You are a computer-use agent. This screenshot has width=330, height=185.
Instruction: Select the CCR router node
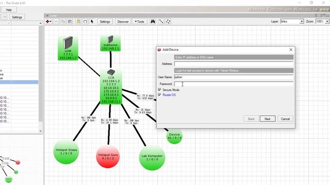pos(111,86)
